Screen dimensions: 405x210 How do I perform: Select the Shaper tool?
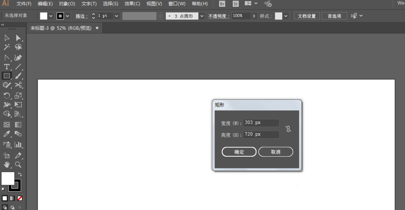pyautogui.click(x=7, y=85)
